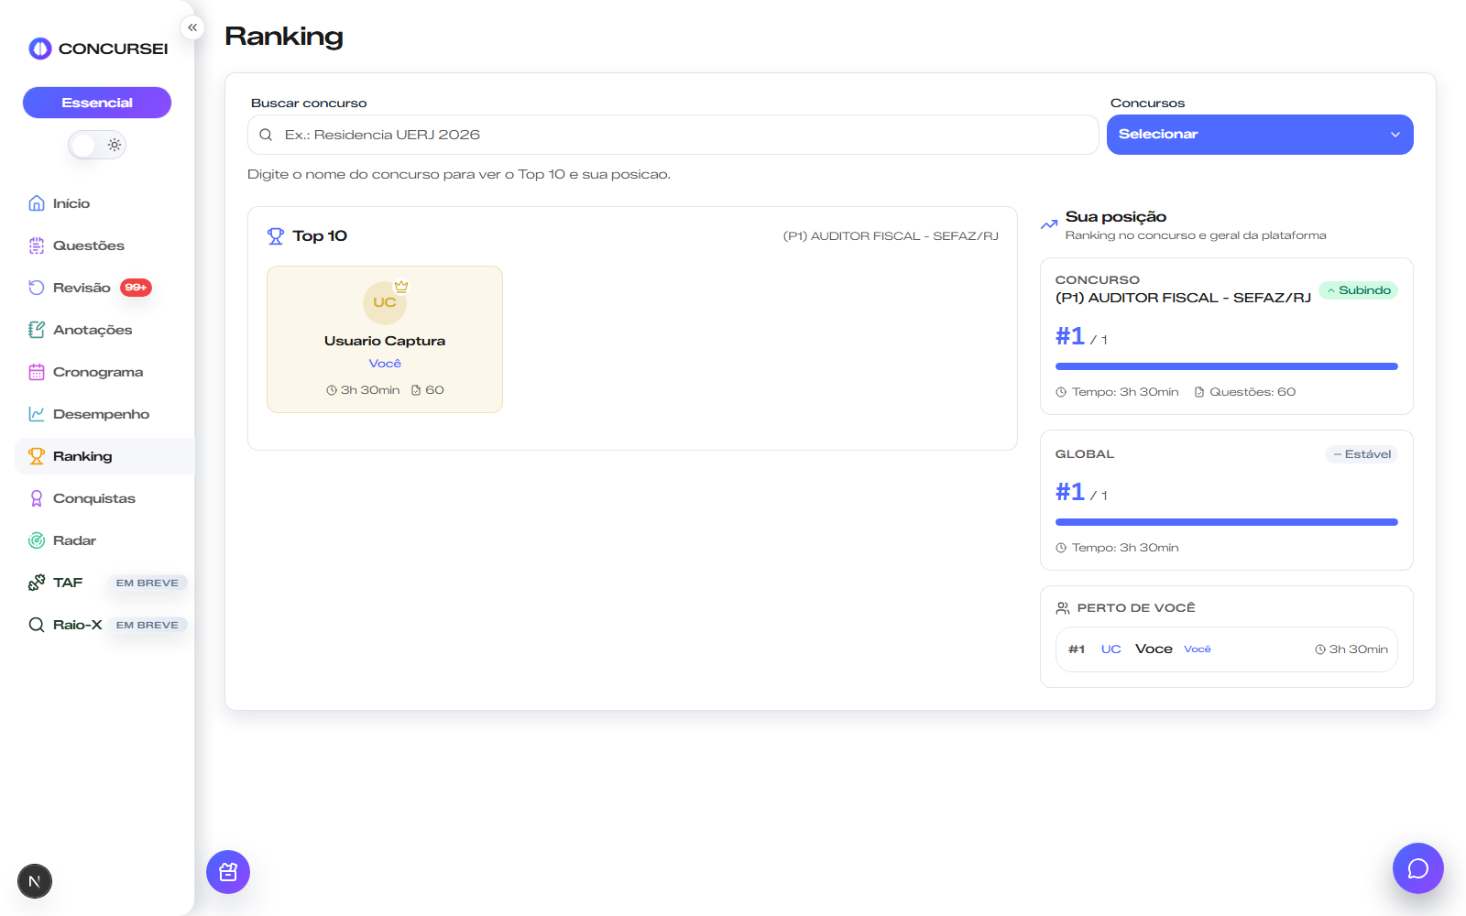
Task: Go to Início in the sidebar
Action: [71, 203]
